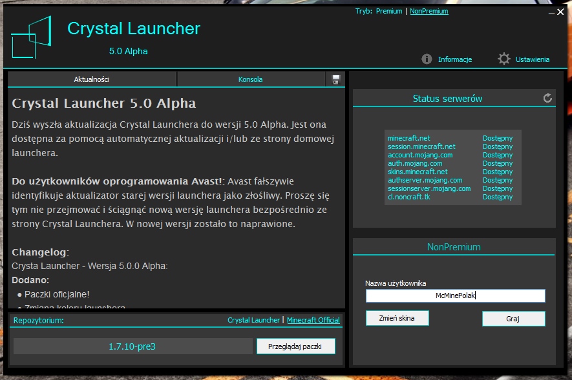572x380 pixels.
Task: Click the session.minecraft.net server entry
Action: (421, 146)
